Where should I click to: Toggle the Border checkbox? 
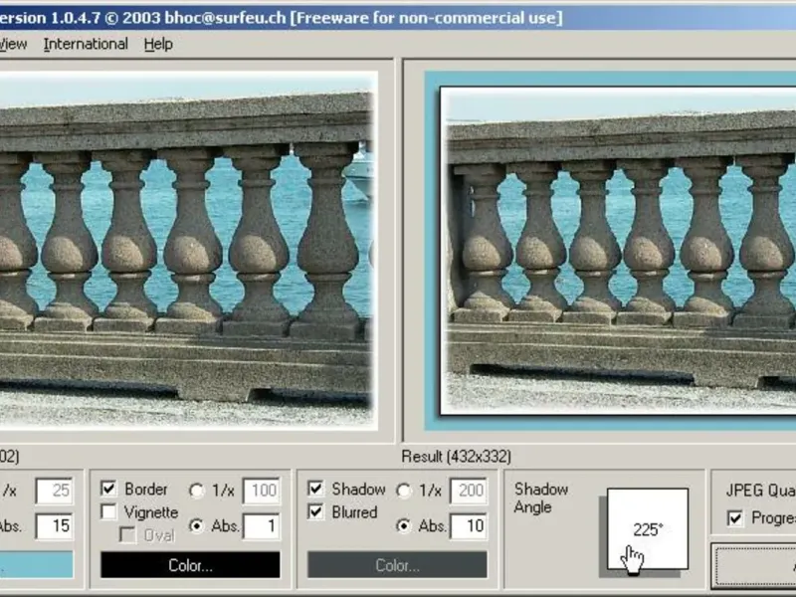coord(108,489)
